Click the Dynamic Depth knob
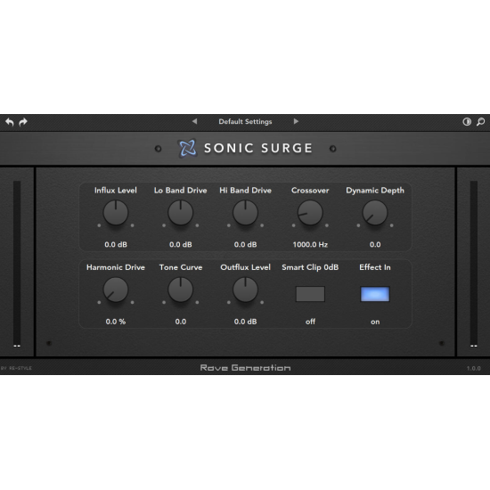The width and height of the screenshot is (490, 490). click(x=375, y=213)
